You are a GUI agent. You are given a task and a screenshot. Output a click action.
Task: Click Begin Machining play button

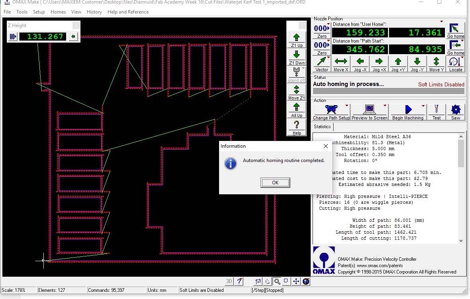[407, 112]
